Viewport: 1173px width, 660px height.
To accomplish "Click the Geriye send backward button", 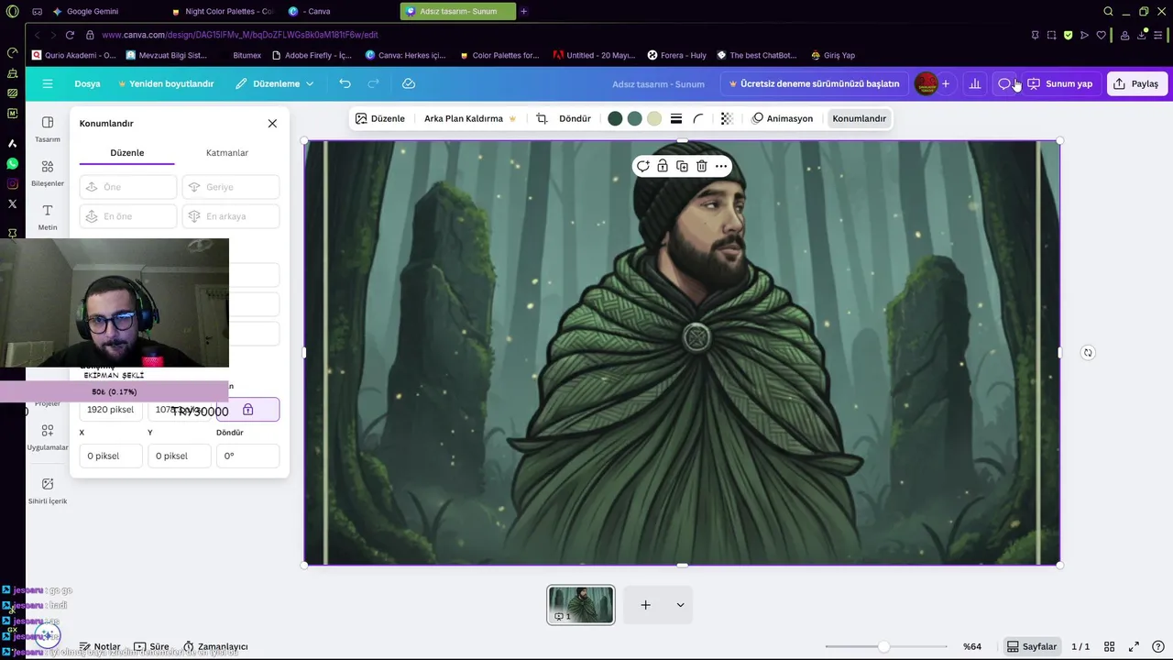I will [231, 187].
